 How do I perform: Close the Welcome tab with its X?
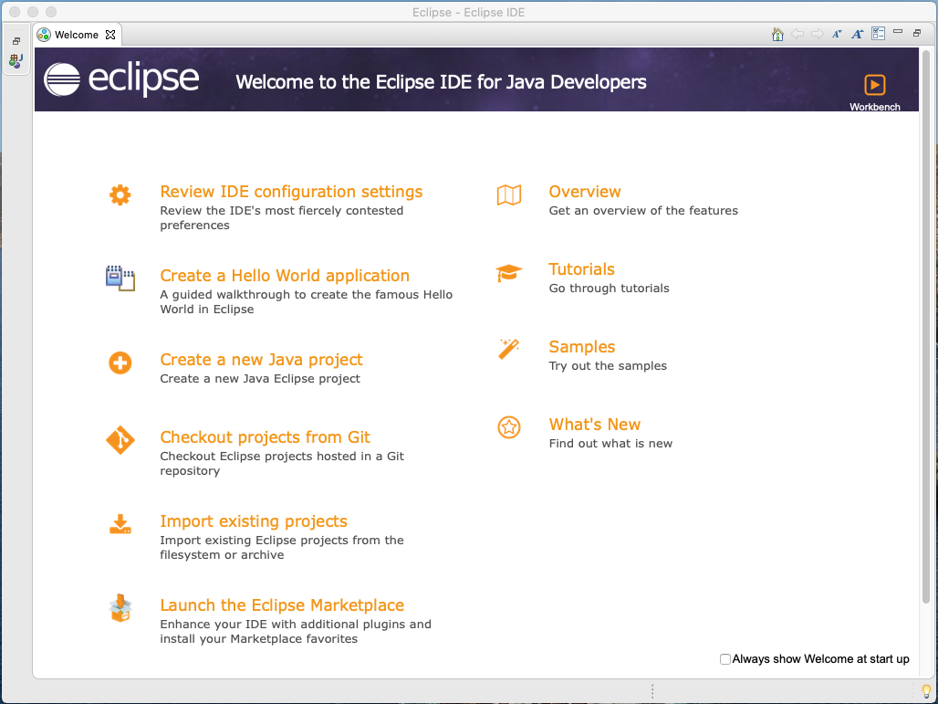click(110, 35)
